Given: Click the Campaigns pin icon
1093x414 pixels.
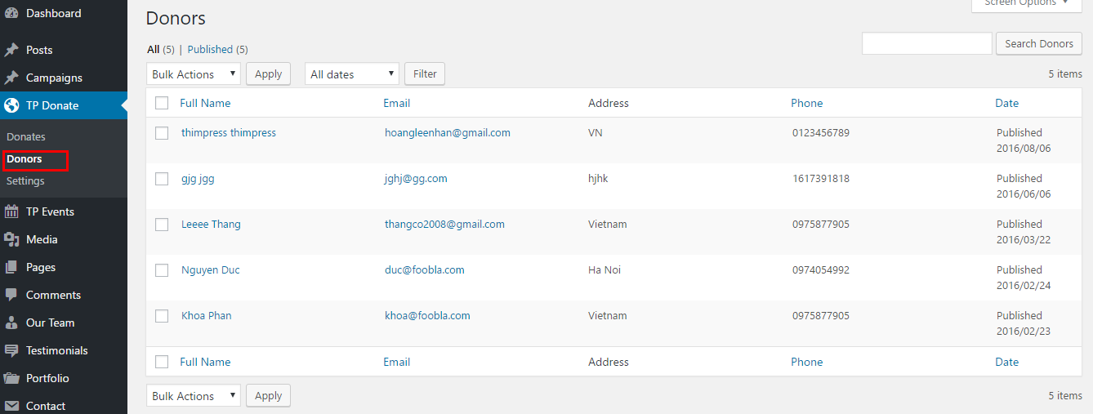Looking at the screenshot, I should click(11, 78).
